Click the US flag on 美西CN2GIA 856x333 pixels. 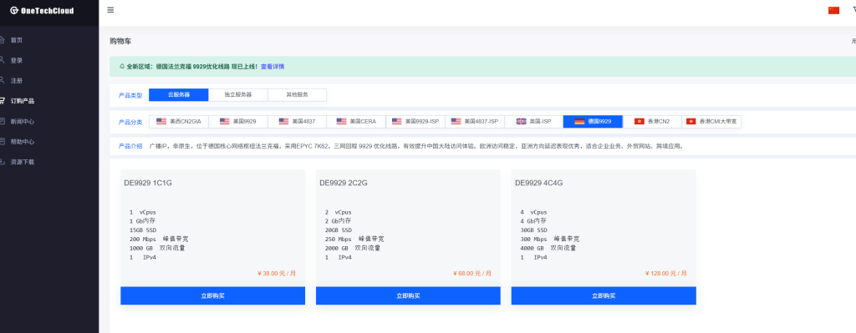point(161,122)
